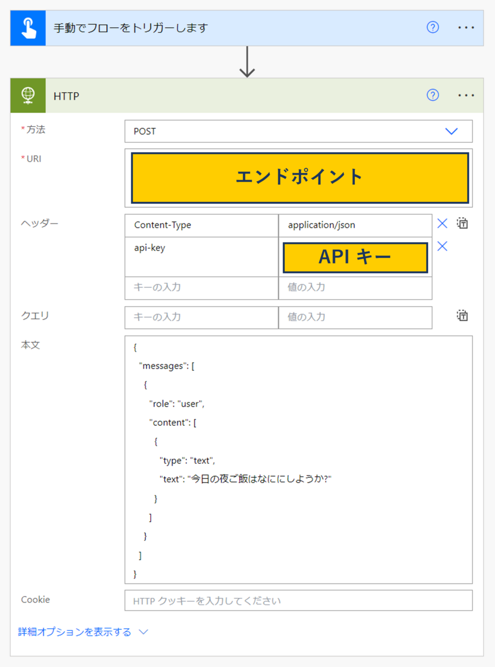Click the Cookie input field
The width and height of the screenshot is (495, 667).
coord(299,601)
